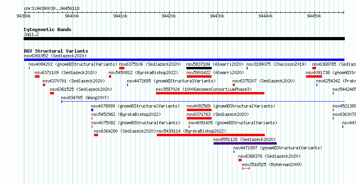Open the nsv6375207 (Sedlazeck2020) label
Screen dimensions: 356x184
(264, 81)
